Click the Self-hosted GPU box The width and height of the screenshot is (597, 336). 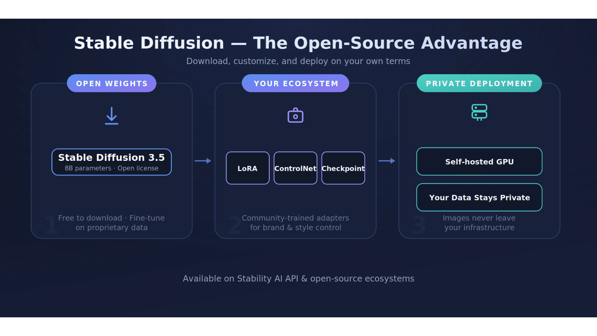[479, 161]
